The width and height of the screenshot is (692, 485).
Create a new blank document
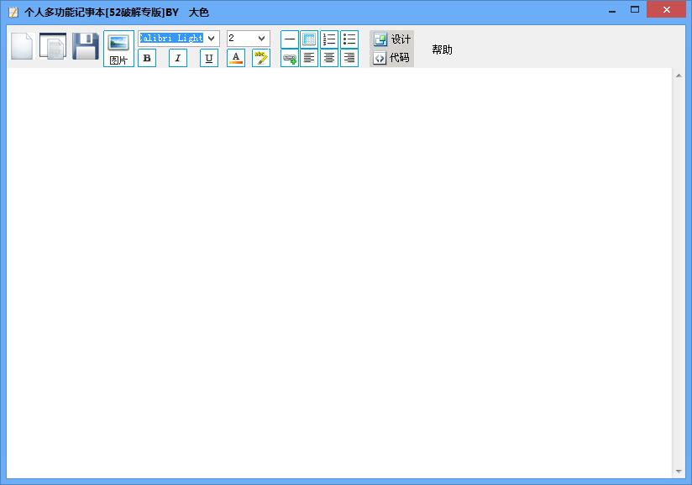coord(22,46)
